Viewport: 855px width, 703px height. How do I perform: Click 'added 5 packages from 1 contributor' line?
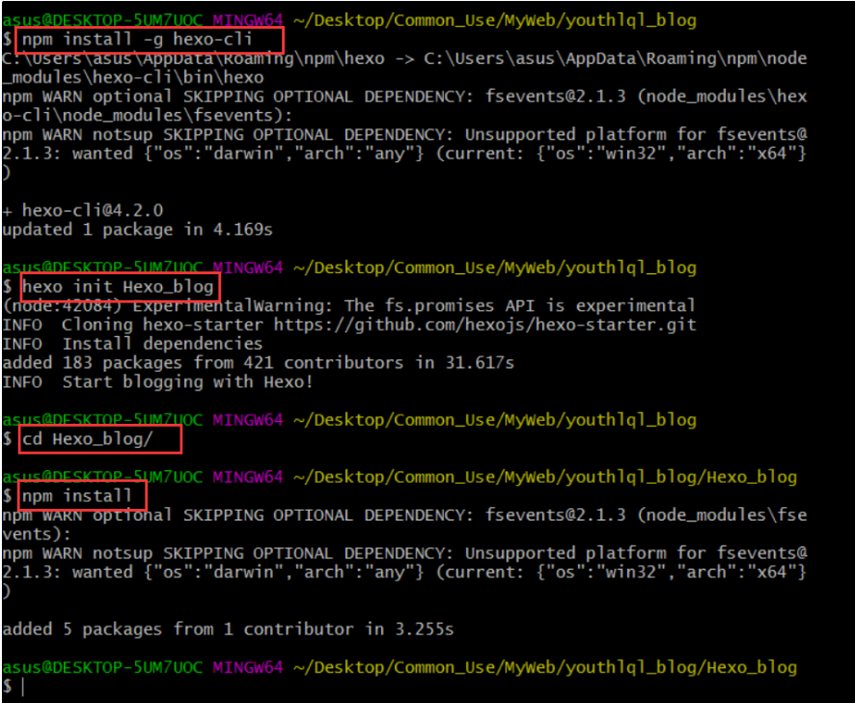[228, 630]
